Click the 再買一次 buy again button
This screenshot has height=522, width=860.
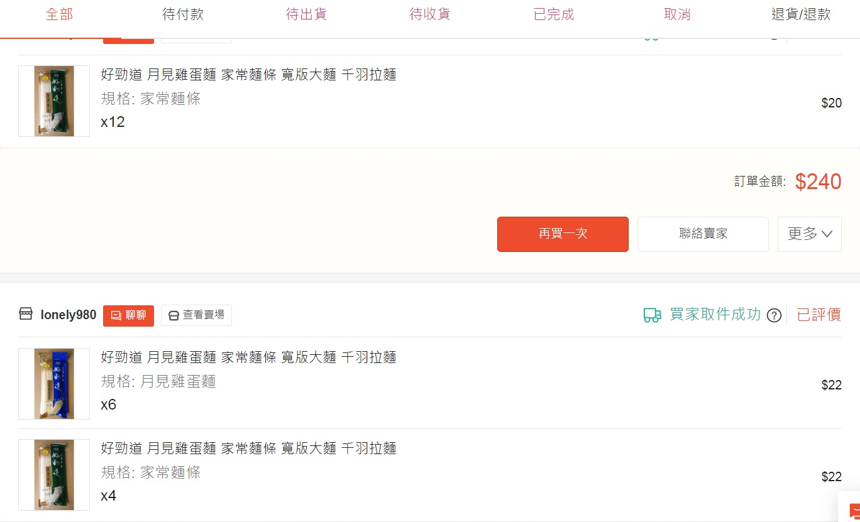(563, 234)
